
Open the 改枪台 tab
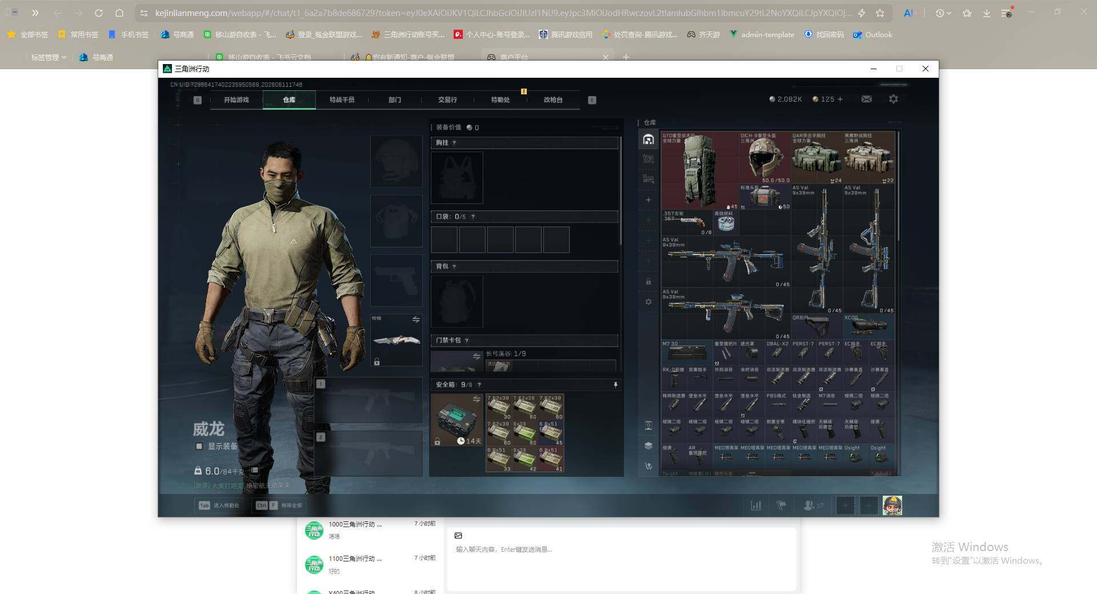553,99
